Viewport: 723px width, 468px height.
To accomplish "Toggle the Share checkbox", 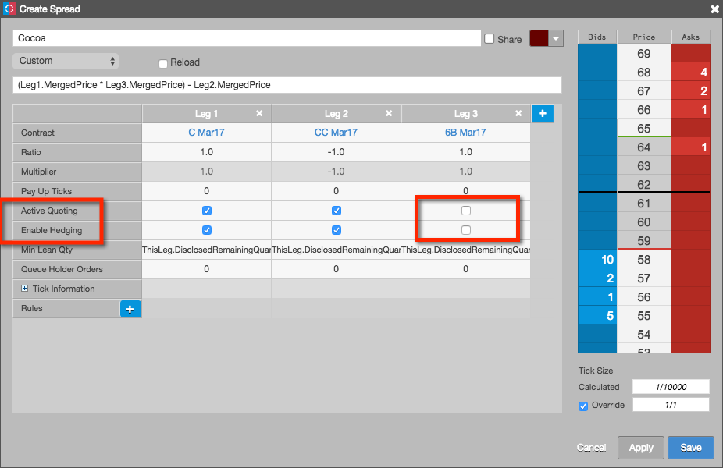I will (490, 39).
